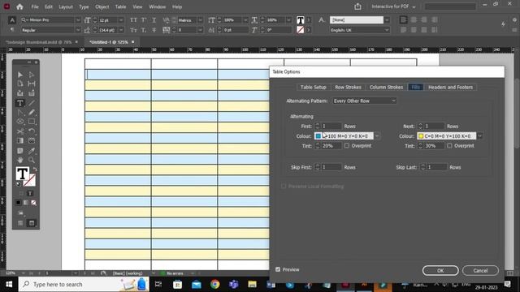Click the home icon in top bar

pyautogui.click(x=19, y=6)
